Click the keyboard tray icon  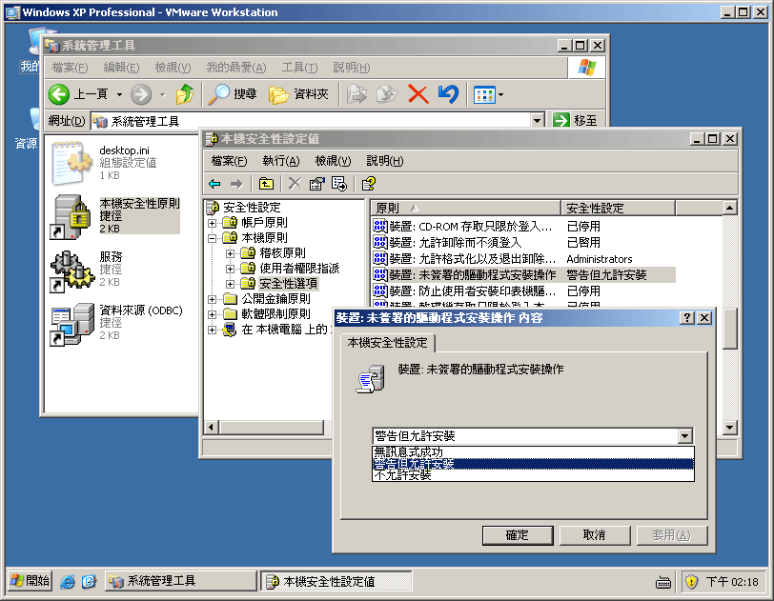(662, 583)
